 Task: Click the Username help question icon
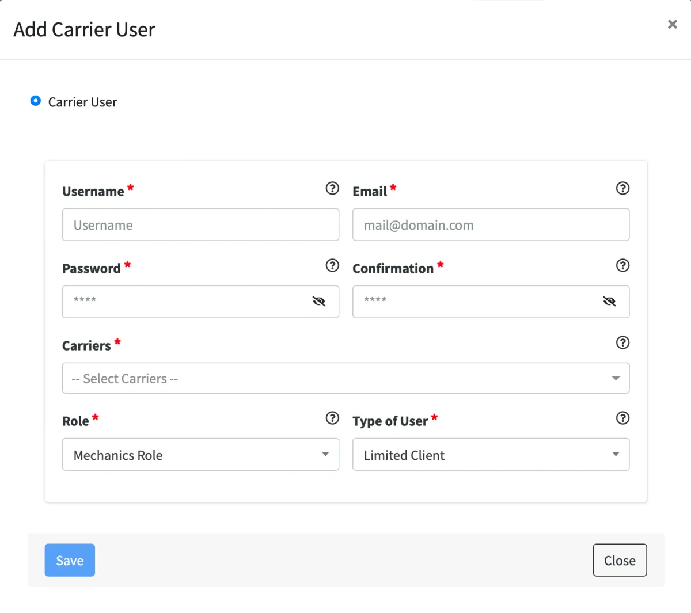(332, 188)
